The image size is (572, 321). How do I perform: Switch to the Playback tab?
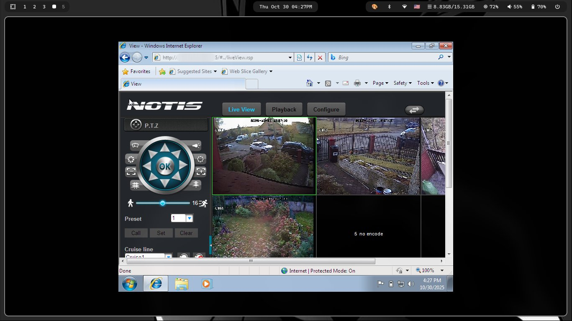coord(284,109)
